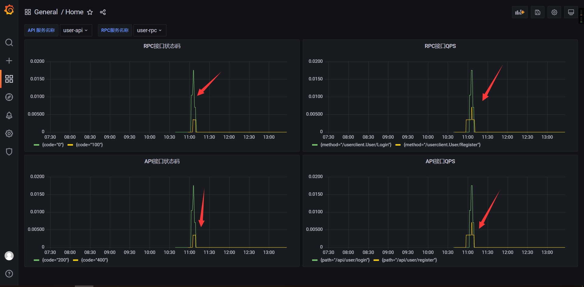Open the Help question mark icon
Viewport: 584px width, 287px height.
click(9, 274)
